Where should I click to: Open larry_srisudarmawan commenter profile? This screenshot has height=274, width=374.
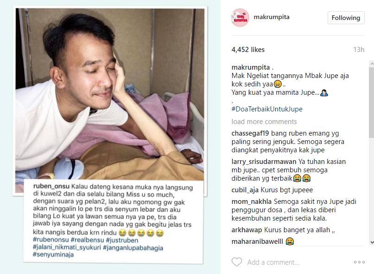click(x=264, y=162)
